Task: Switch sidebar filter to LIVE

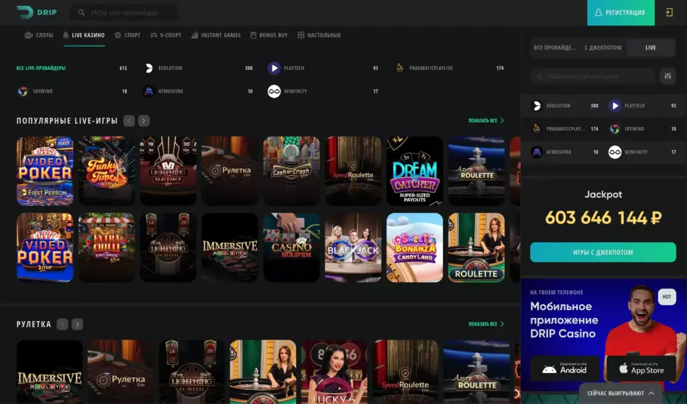Action: (650, 48)
